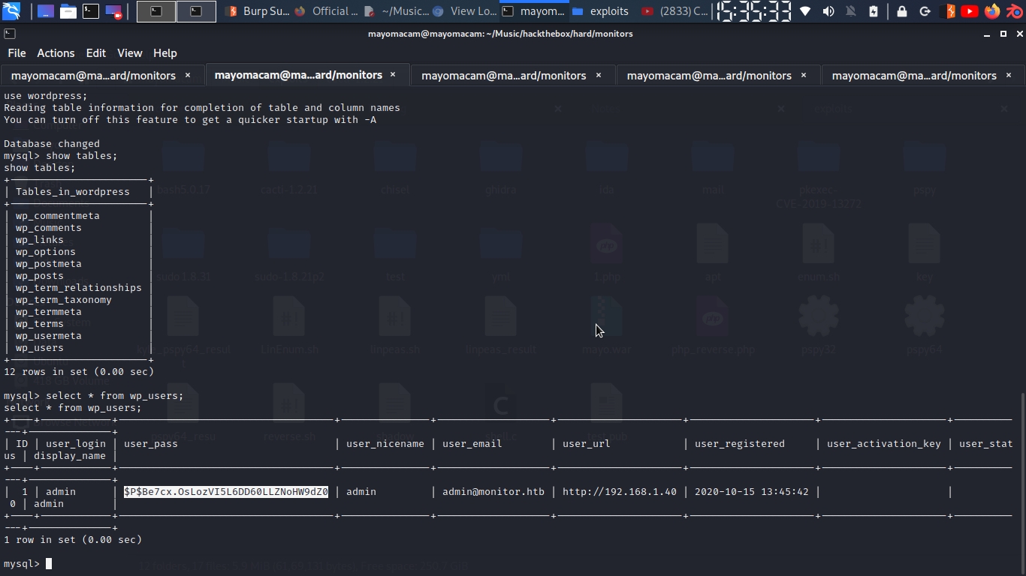Launch the file manager from the panel
This screenshot has height=576, width=1026.
68,11
